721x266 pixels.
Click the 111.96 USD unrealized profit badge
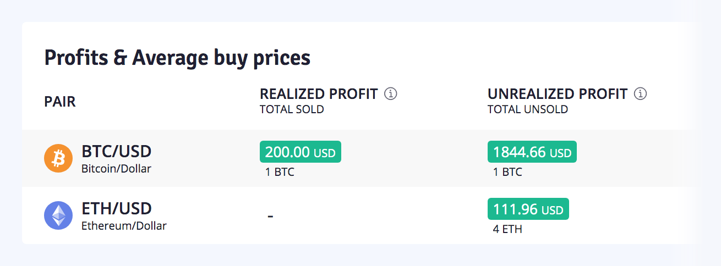pyautogui.click(x=528, y=209)
